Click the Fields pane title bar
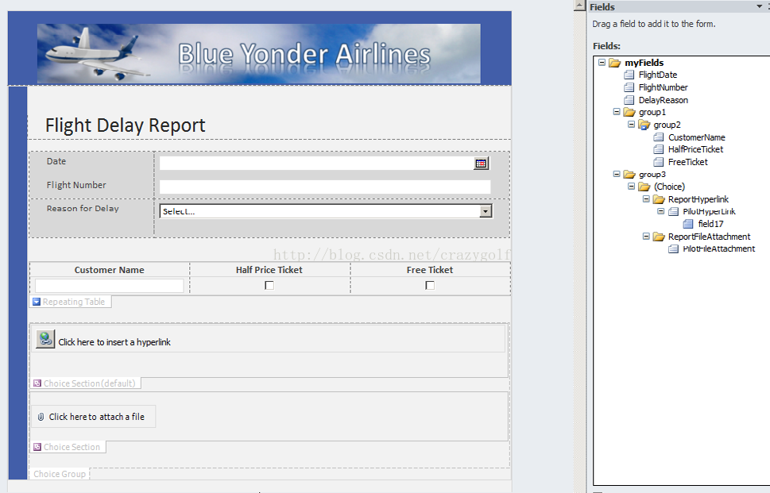770x493 pixels. [x=678, y=6]
